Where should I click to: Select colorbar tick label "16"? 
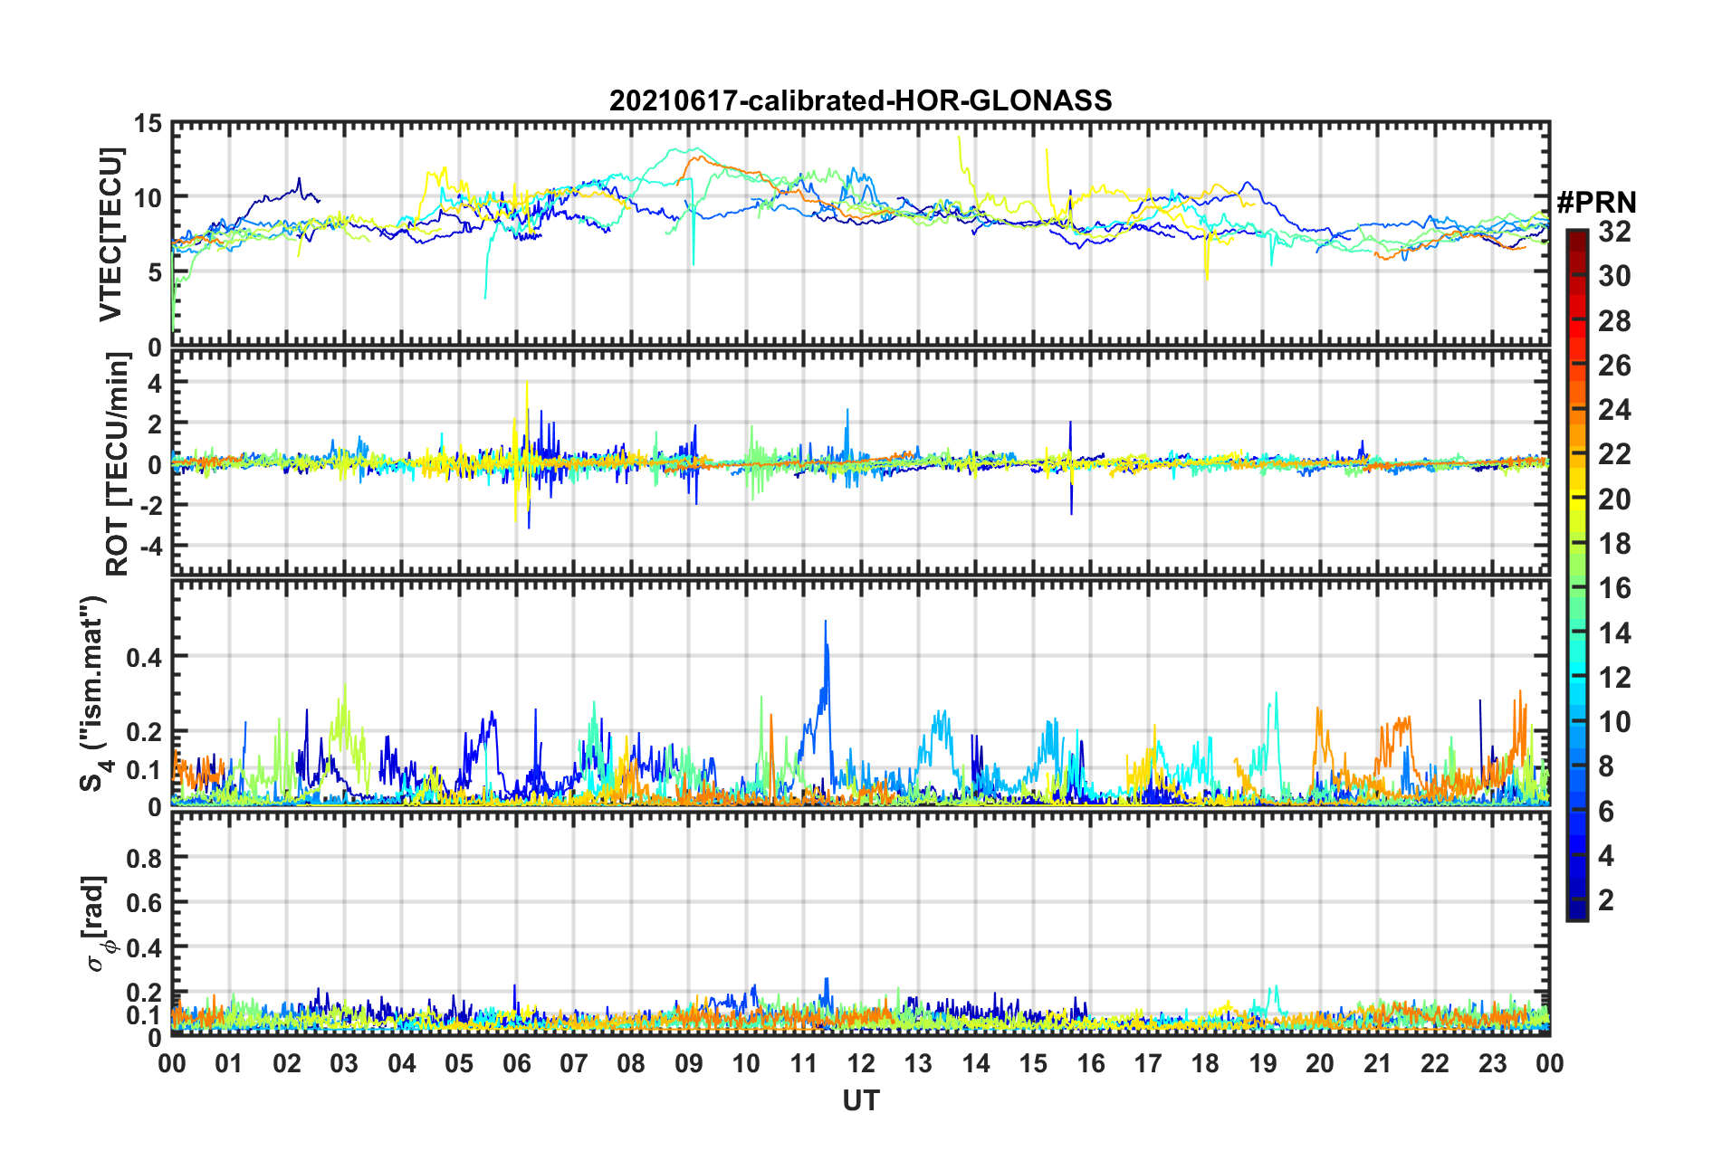click(x=1614, y=588)
